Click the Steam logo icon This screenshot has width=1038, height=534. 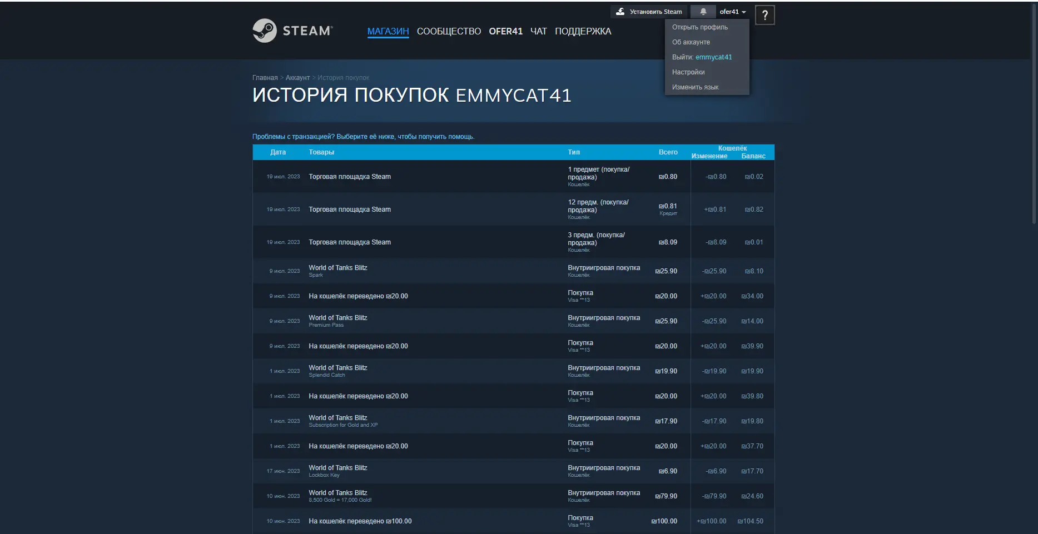click(x=265, y=31)
